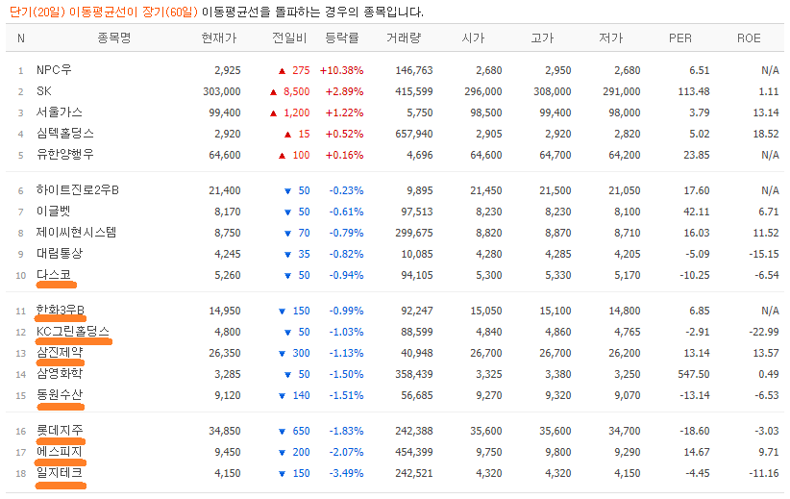This screenshot has height=499, width=790.
Task: Select 일지테크 change rate -3.49%
Action: [x=346, y=474]
